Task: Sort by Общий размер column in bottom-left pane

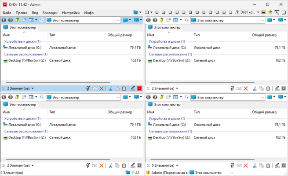Action: pyautogui.click(x=124, y=112)
